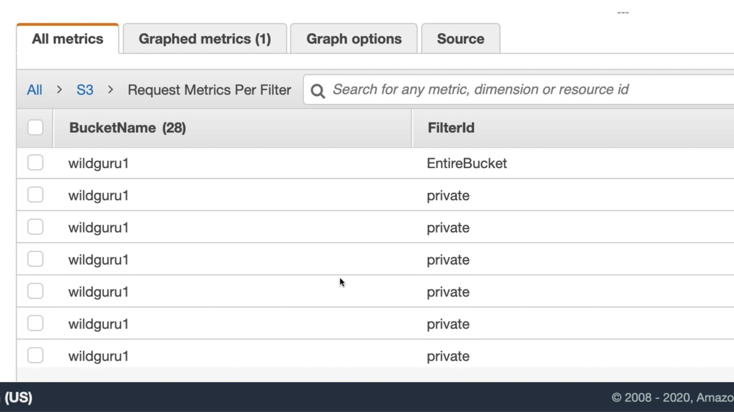This screenshot has width=734, height=412.
Task: Select the Request Metrics Per Filter breadcrumb
Action: point(209,90)
